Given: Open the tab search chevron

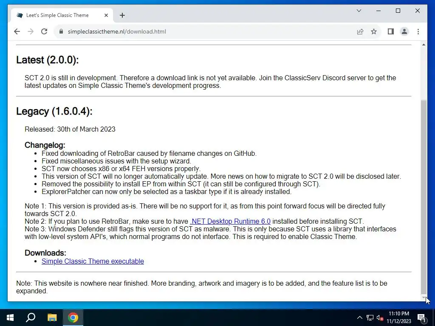Looking at the screenshot, I should point(359,11).
